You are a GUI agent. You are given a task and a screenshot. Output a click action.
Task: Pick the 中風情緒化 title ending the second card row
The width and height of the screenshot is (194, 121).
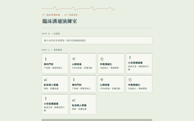(134, 85)
